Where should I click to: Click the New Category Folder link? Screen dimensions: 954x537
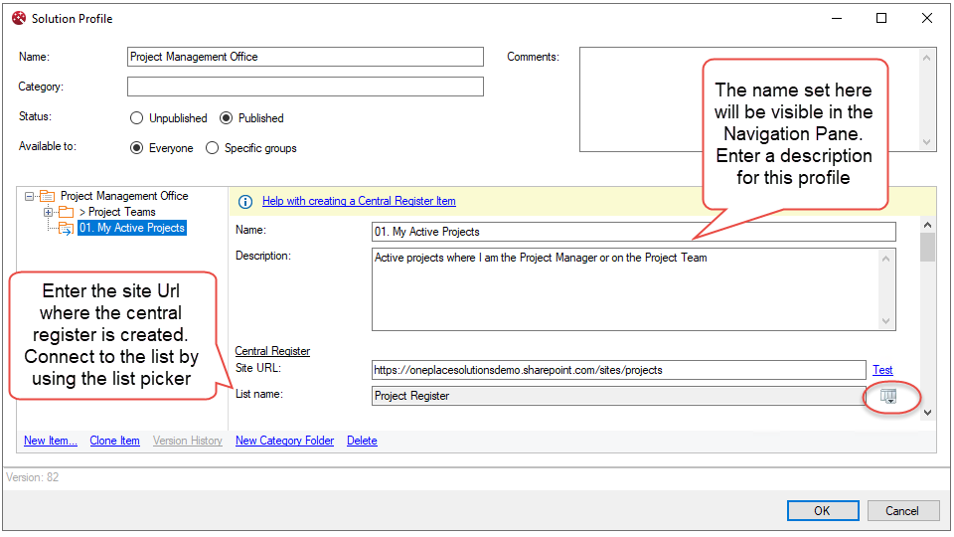point(284,441)
